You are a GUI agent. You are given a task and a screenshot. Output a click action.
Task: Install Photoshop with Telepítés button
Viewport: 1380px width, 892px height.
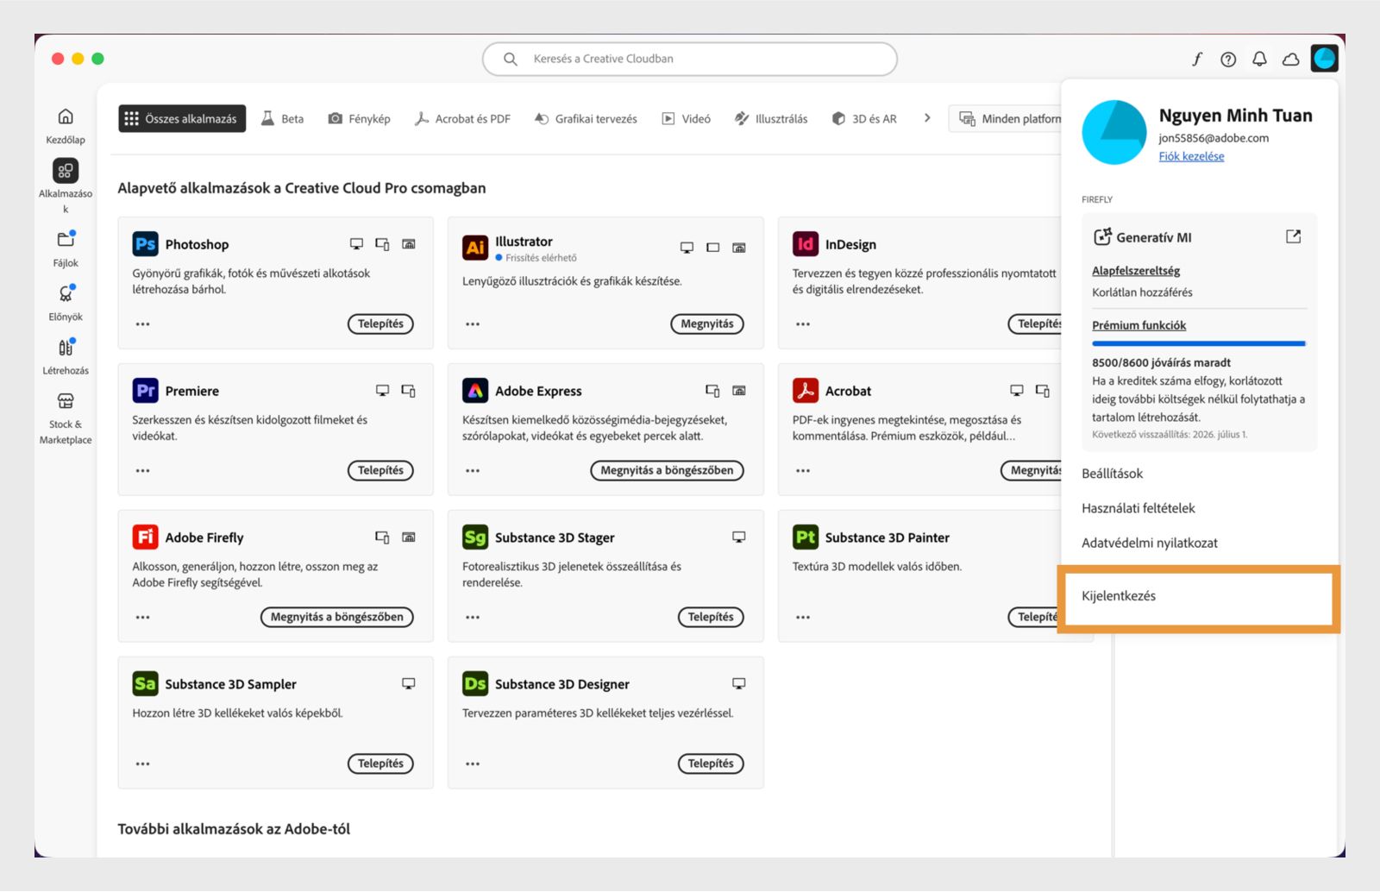(380, 324)
